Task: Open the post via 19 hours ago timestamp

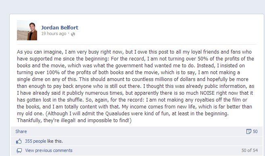Action: (54, 33)
